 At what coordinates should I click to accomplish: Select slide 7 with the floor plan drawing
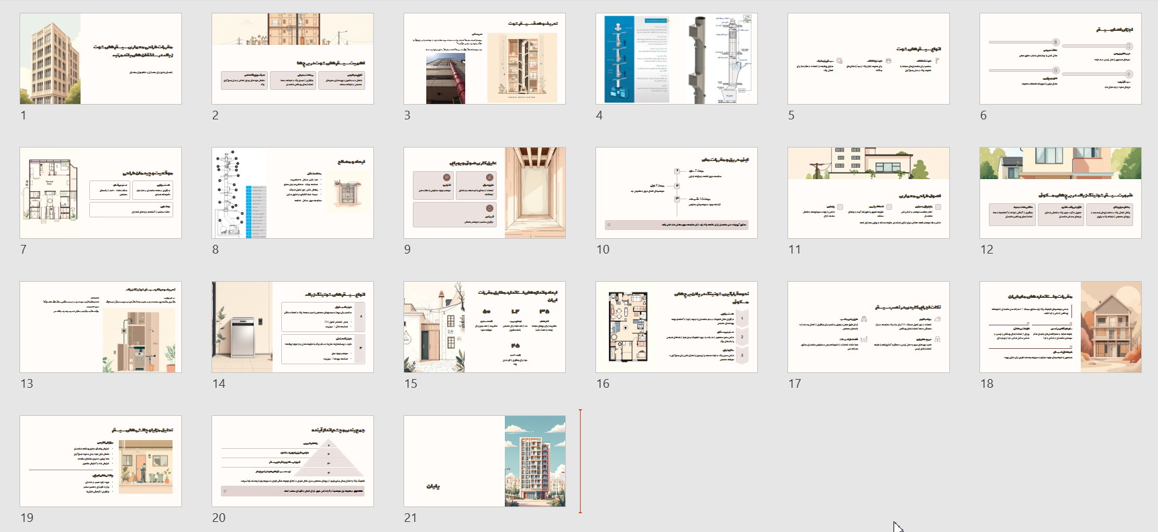click(101, 193)
